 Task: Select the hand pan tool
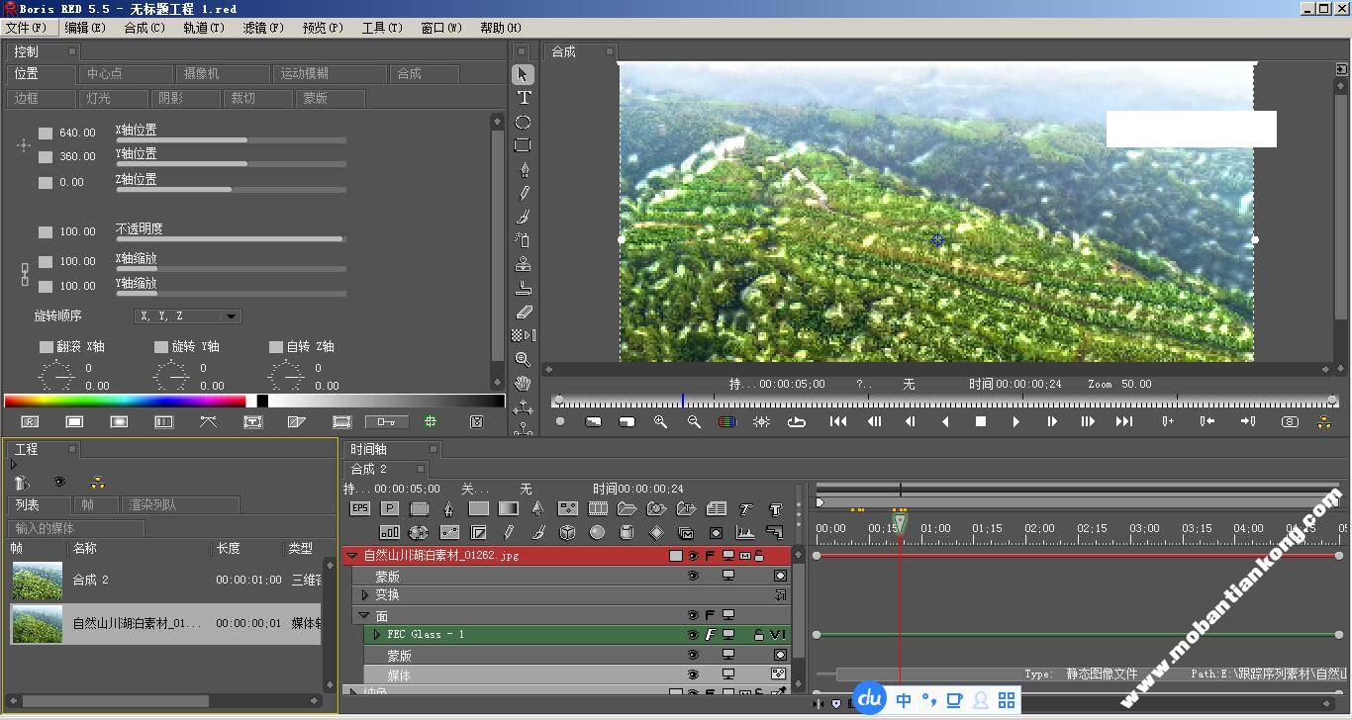(524, 383)
